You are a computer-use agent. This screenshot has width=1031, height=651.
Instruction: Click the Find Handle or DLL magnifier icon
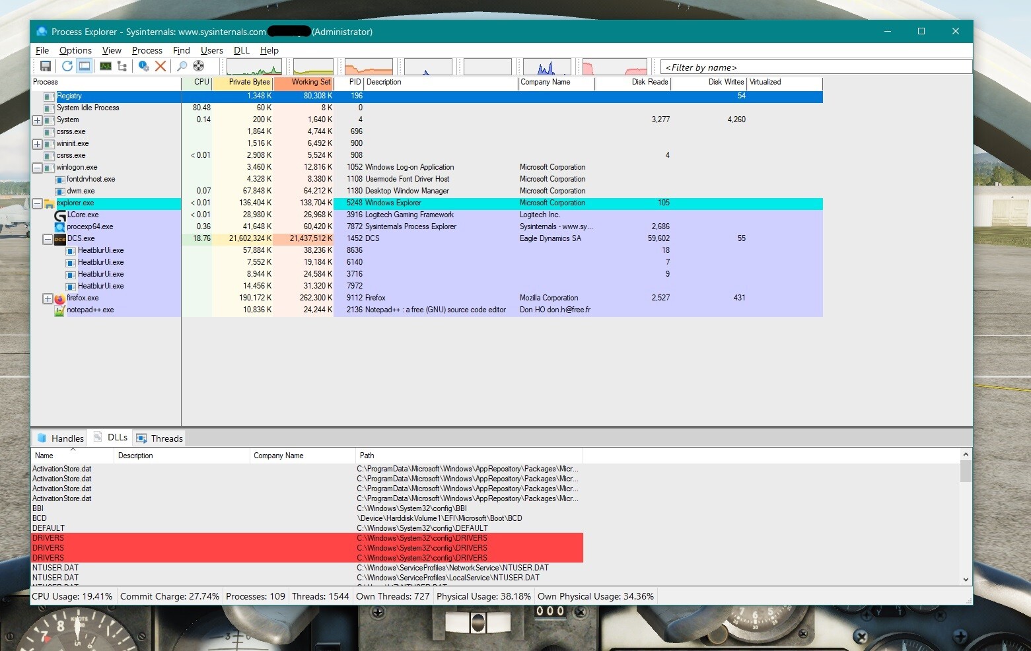pyautogui.click(x=182, y=66)
